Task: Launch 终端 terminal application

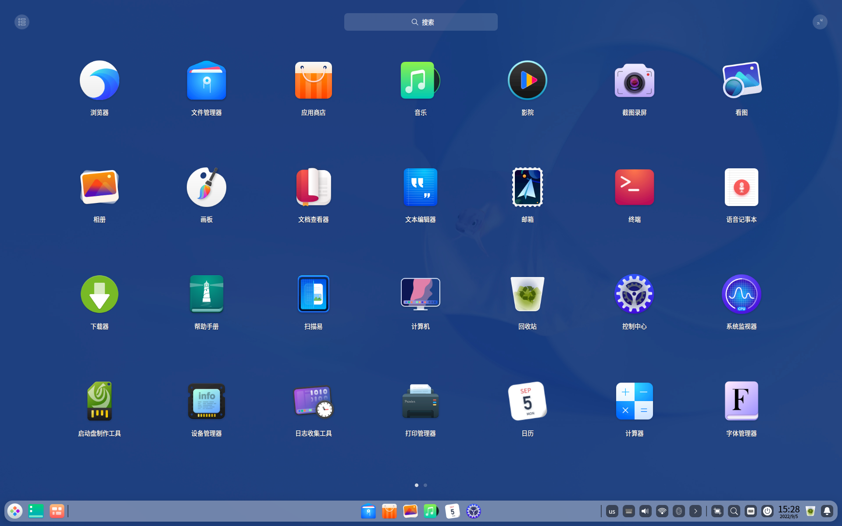Action: 634,188
